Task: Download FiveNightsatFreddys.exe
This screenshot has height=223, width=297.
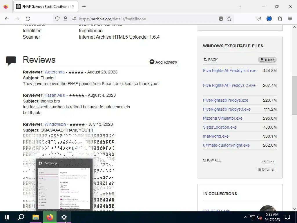Action: click(x=226, y=100)
